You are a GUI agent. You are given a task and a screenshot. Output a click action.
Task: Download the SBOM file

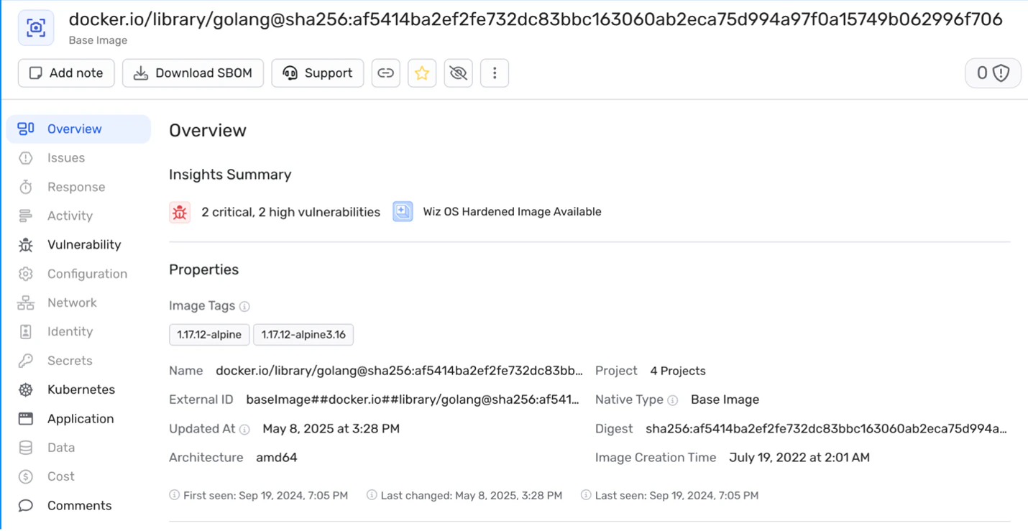193,73
